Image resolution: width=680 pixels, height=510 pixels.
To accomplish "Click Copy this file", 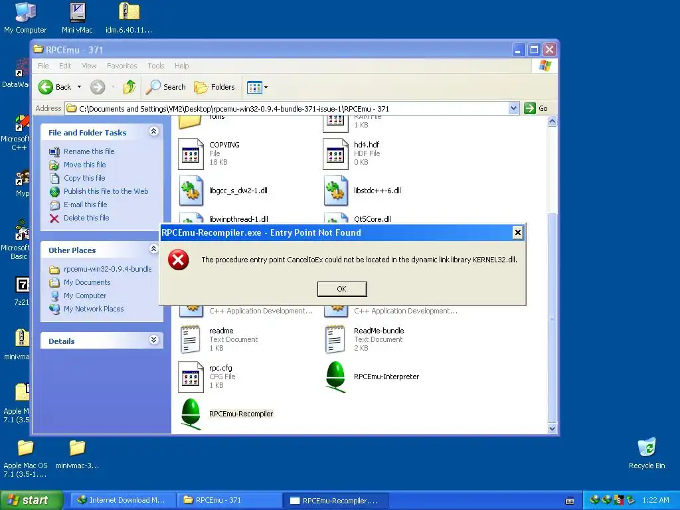I will coord(84,178).
